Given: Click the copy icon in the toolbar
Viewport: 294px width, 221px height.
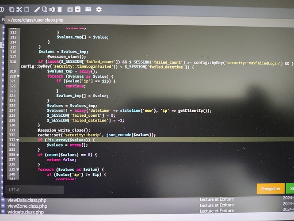Looking at the screenshot, I should point(12,9).
